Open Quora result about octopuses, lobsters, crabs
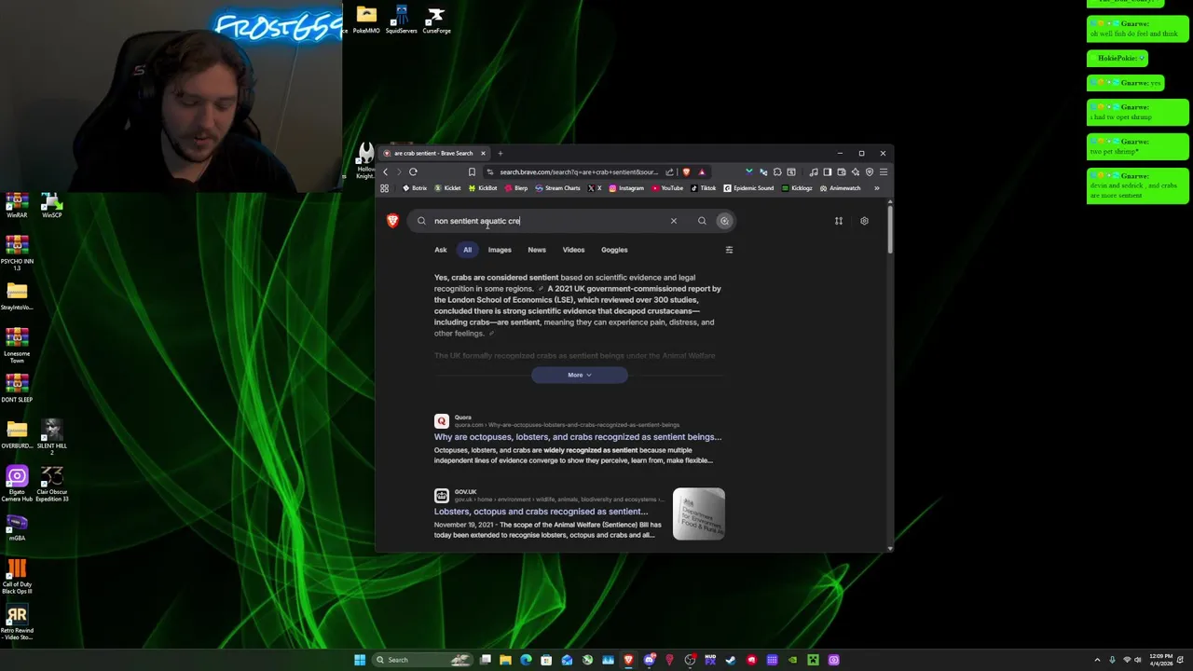This screenshot has width=1193, height=671. pos(578,437)
